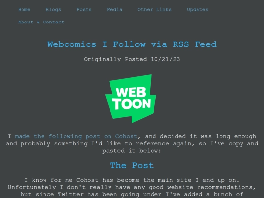Click the 'I know for me Cohost' sentence
The height and width of the screenshot is (198, 264).
point(132,180)
